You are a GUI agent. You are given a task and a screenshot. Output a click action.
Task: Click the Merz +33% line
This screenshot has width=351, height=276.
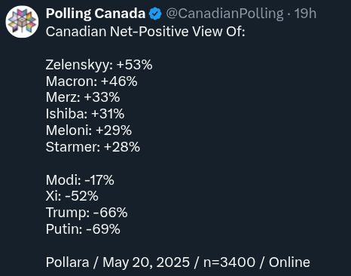83,97
